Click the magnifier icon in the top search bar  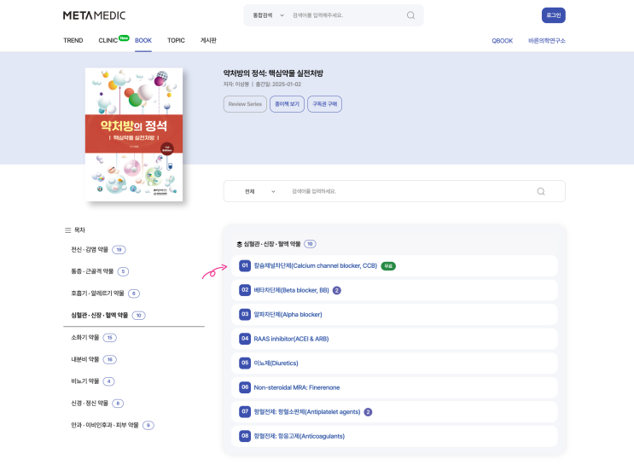click(410, 15)
